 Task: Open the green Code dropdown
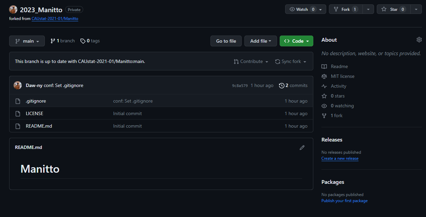(296, 41)
